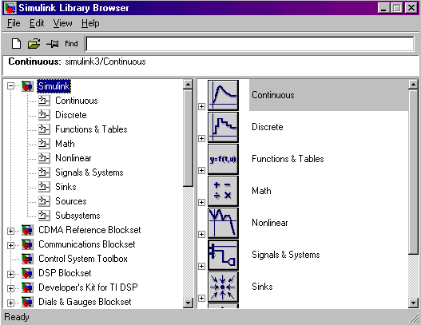Select Continuous label in right pane

(273, 95)
